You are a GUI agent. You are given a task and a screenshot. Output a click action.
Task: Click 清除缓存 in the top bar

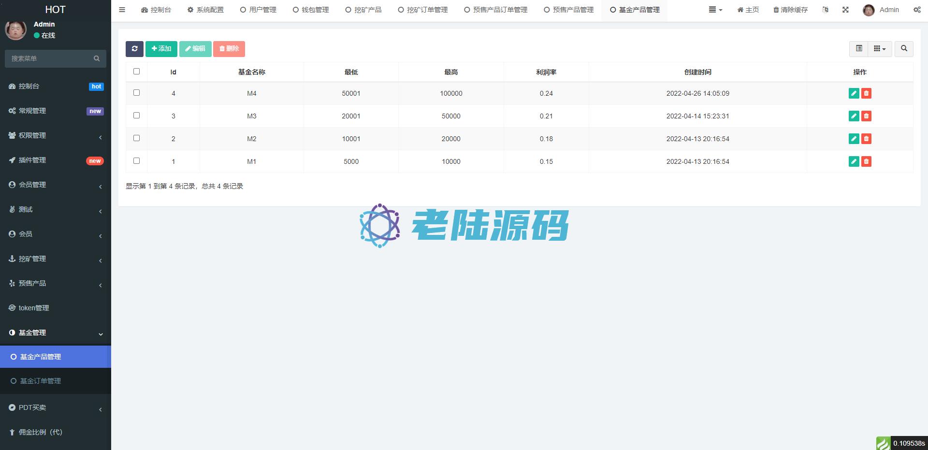[x=790, y=10]
